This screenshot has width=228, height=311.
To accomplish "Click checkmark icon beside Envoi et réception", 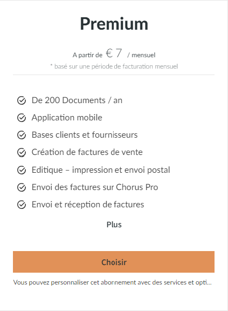I will [x=22, y=205].
